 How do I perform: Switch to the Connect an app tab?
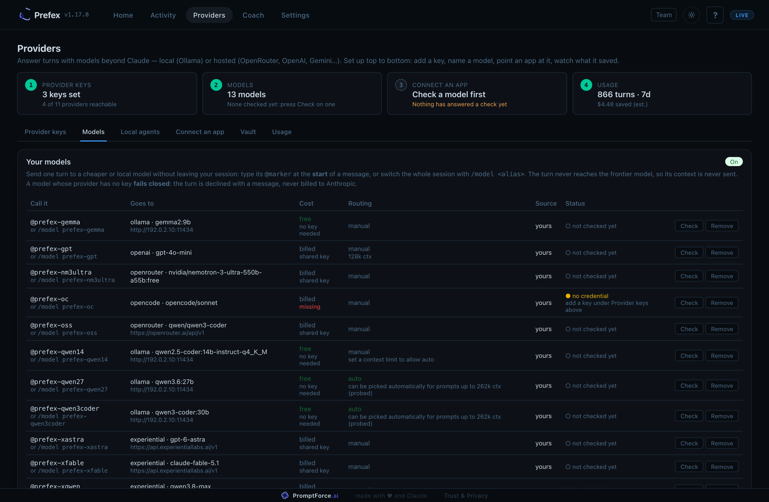coord(200,132)
